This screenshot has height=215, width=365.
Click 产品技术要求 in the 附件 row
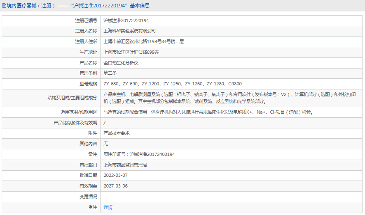point(116,133)
